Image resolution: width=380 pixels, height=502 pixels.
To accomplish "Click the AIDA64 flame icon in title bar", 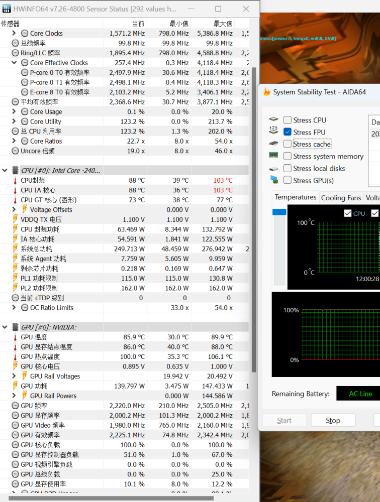I will click(266, 92).
